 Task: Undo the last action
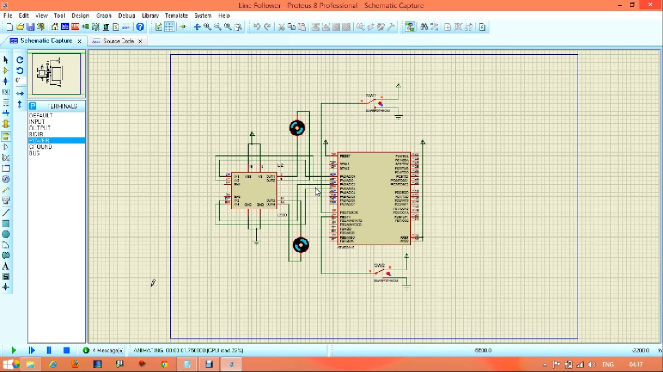(x=257, y=27)
